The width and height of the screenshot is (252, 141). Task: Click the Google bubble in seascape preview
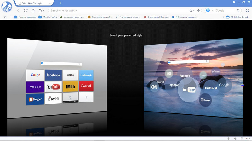pos(224,85)
